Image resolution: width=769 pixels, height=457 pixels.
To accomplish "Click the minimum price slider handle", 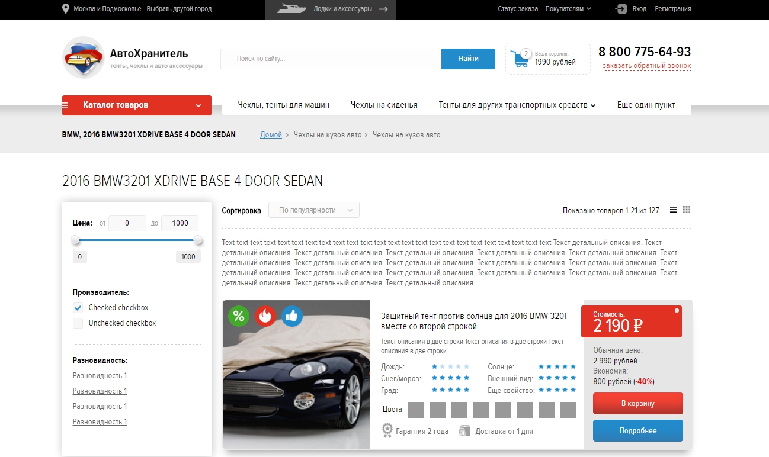I will pyautogui.click(x=75, y=240).
